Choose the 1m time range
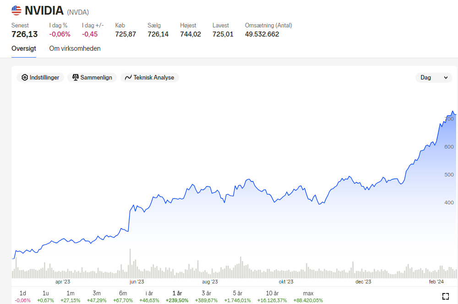 71,296
